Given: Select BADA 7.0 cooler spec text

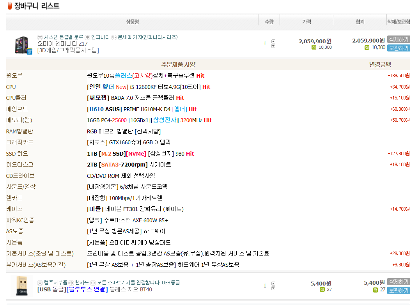Looking at the screenshot, I should tap(135, 98).
